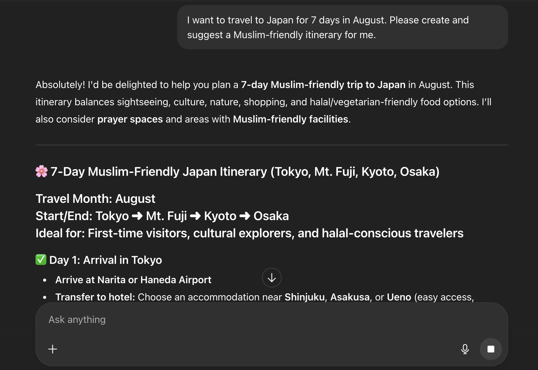Screen dimensions: 538x370
Task: Click the green checkmark beside Day 1
Action: click(41, 260)
